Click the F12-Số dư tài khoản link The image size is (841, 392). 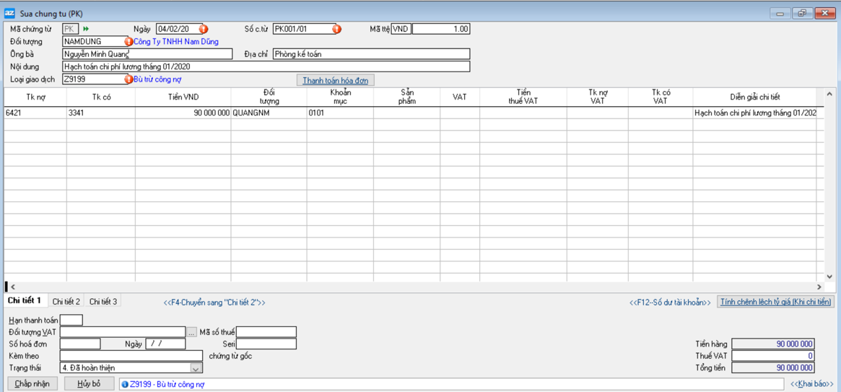[x=669, y=302]
